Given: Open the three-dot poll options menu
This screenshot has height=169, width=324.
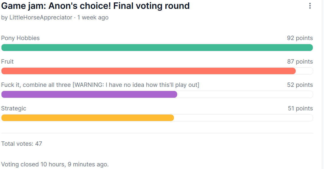Looking at the screenshot, I should click(x=310, y=6).
